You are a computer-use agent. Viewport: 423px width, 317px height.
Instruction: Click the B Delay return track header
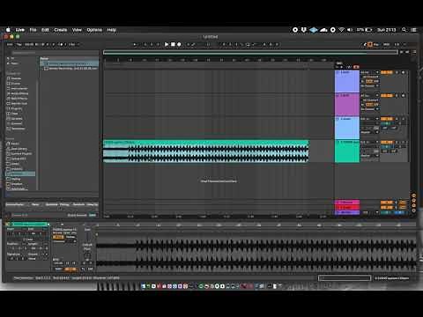coord(347,207)
